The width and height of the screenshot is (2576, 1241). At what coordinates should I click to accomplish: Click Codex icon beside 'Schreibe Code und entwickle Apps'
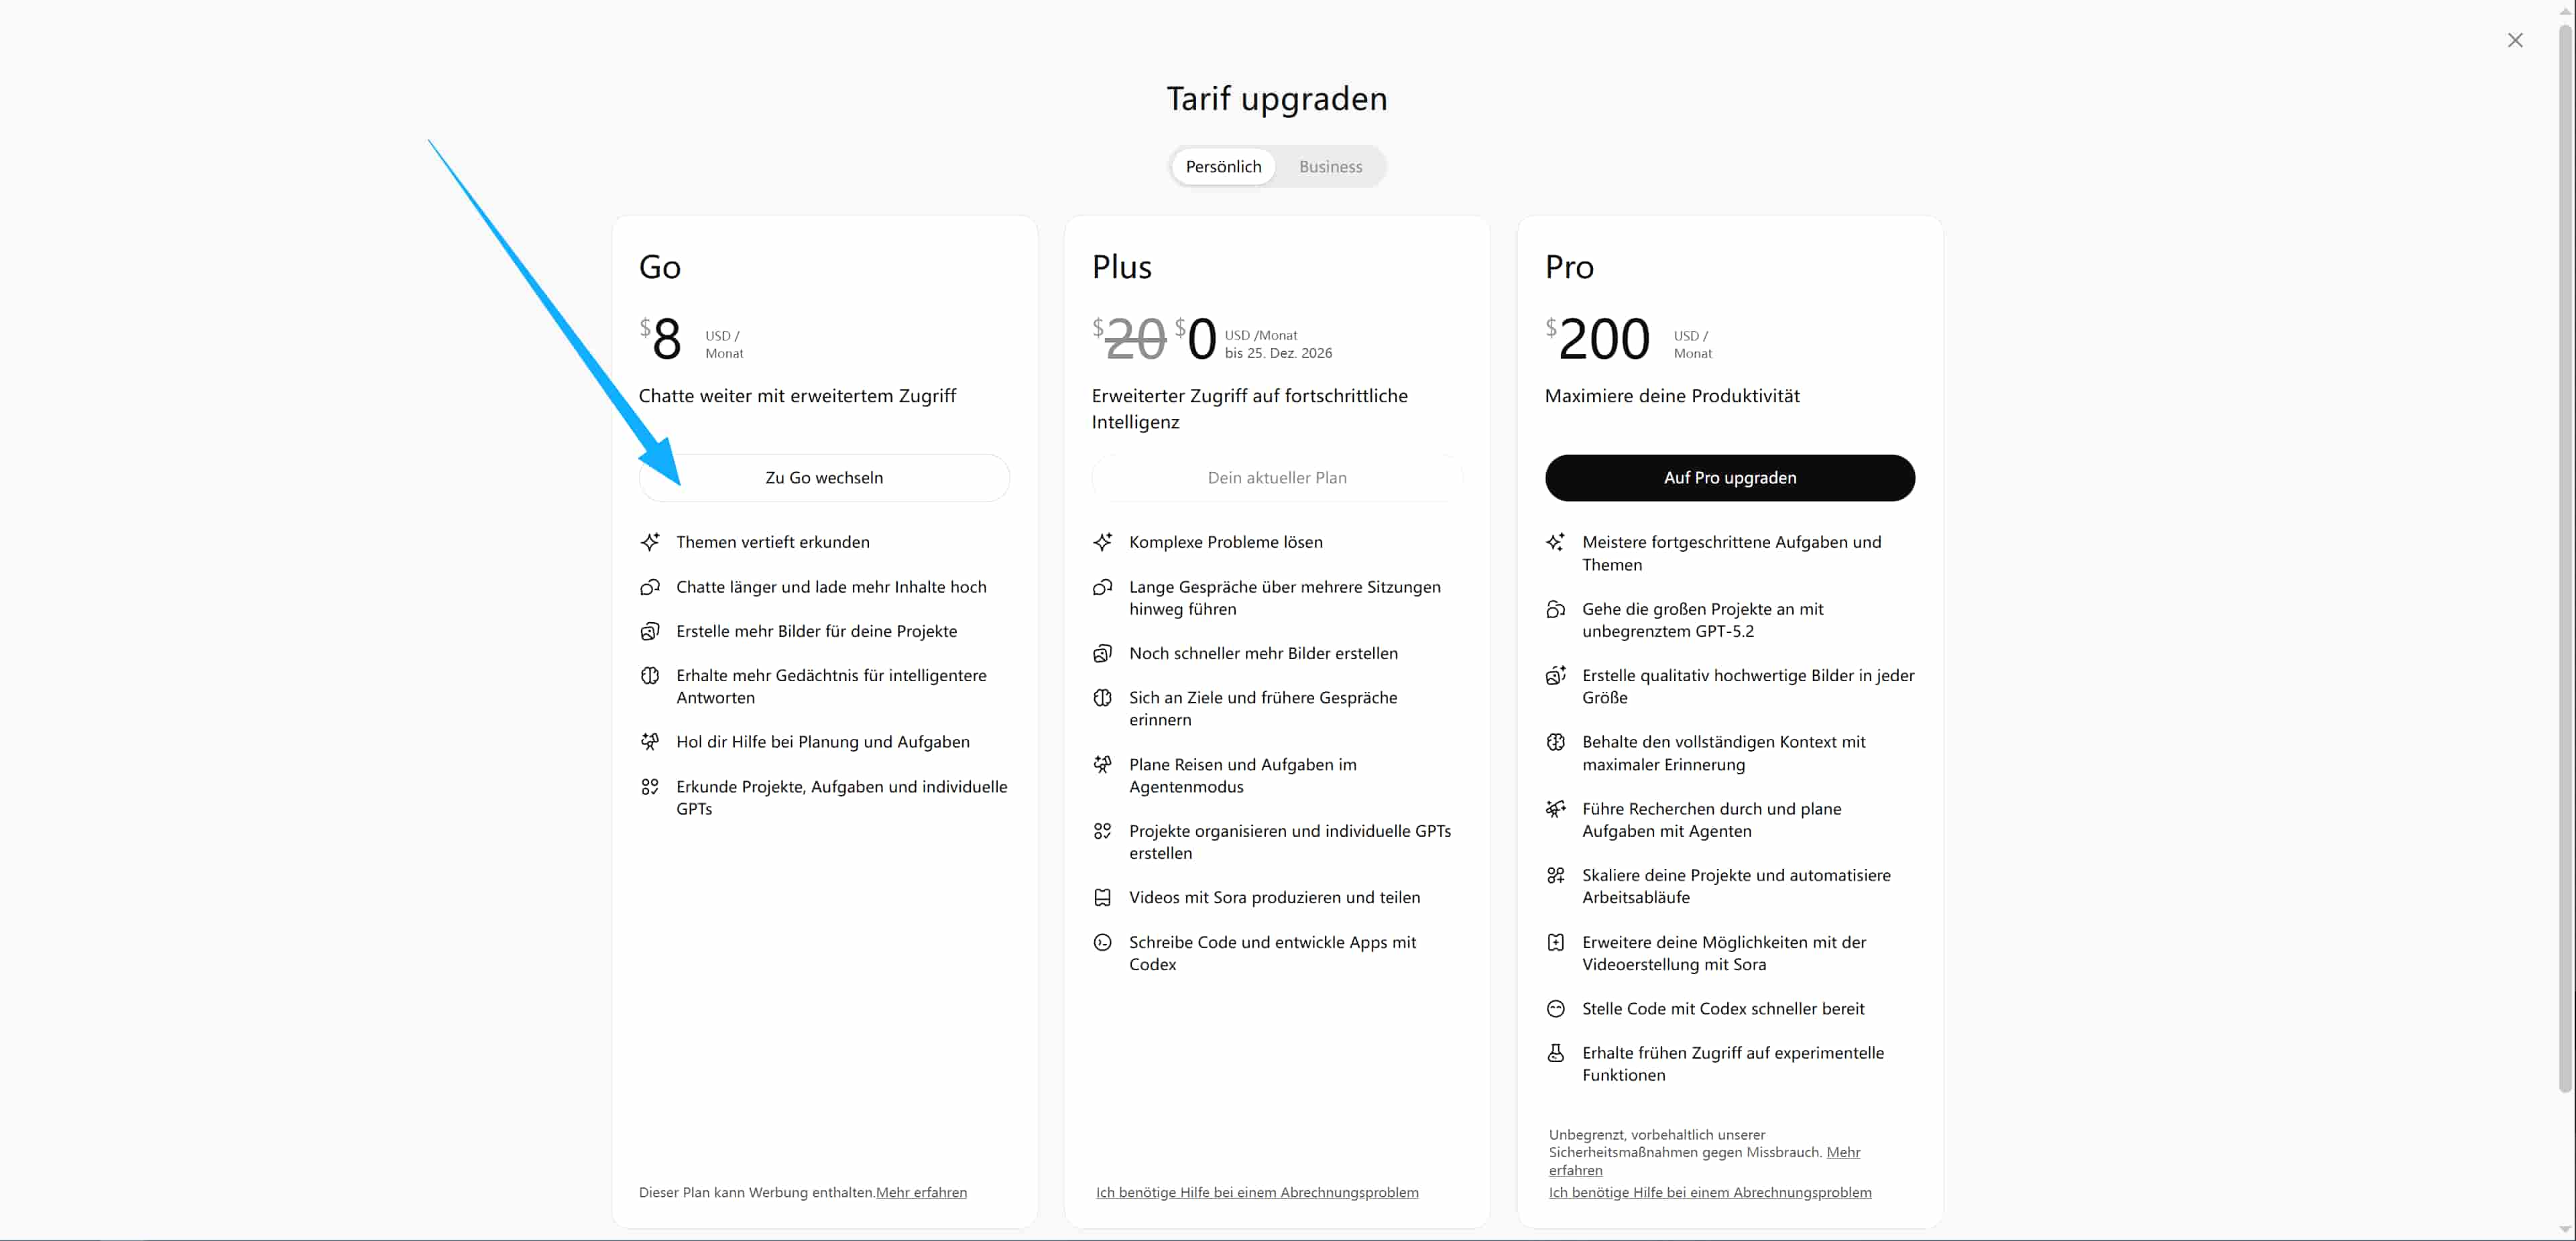pyautogui.click(x=1102, y=942)
